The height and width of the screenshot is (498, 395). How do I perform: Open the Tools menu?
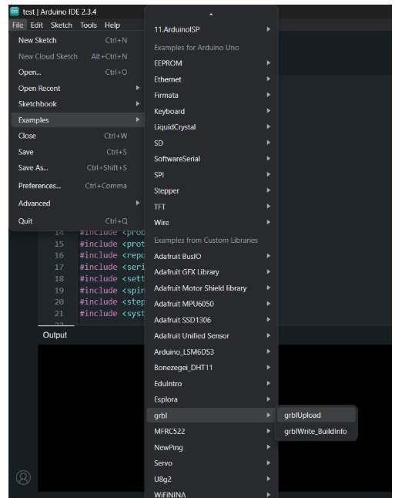(x=89, y=25)
